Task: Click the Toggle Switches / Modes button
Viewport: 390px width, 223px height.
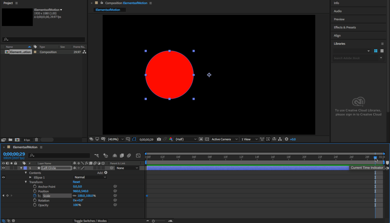Action: (x=90, y=221)
